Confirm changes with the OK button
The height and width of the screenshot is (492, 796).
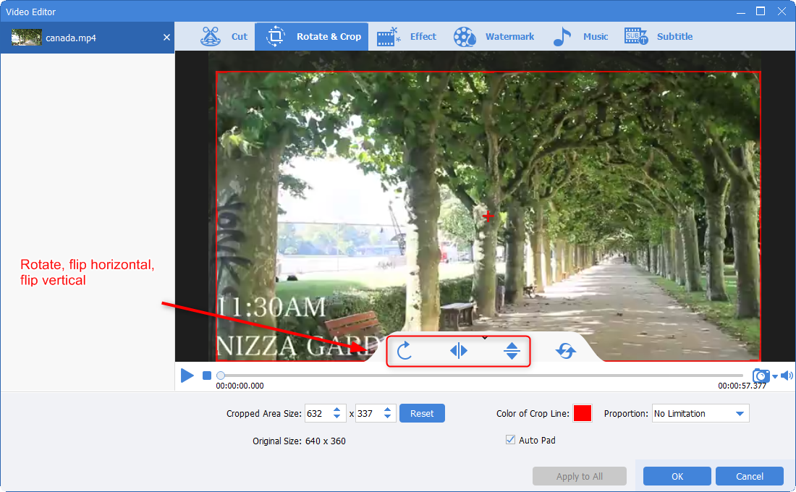(677, 476)
